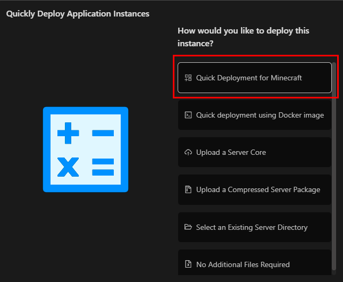Click the blue calculator illustration border

click(x=46, y=150)
